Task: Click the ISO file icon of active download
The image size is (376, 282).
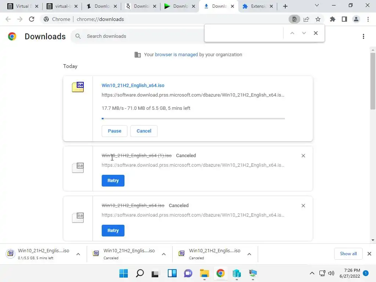Action: pyautogui.click(x=78, y=87)
